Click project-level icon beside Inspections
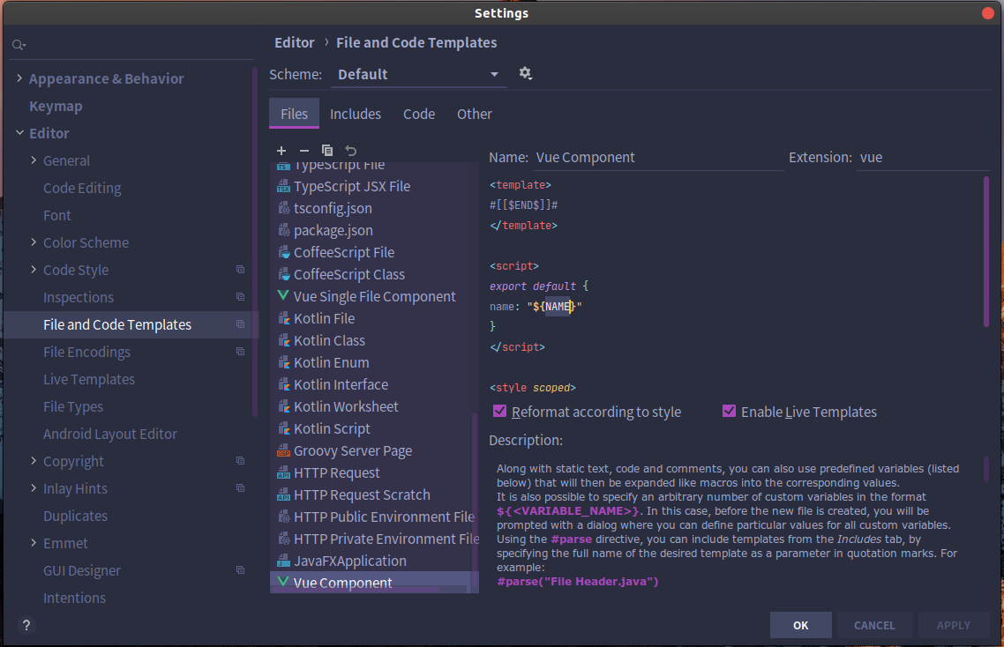 (x=240, y=297)
